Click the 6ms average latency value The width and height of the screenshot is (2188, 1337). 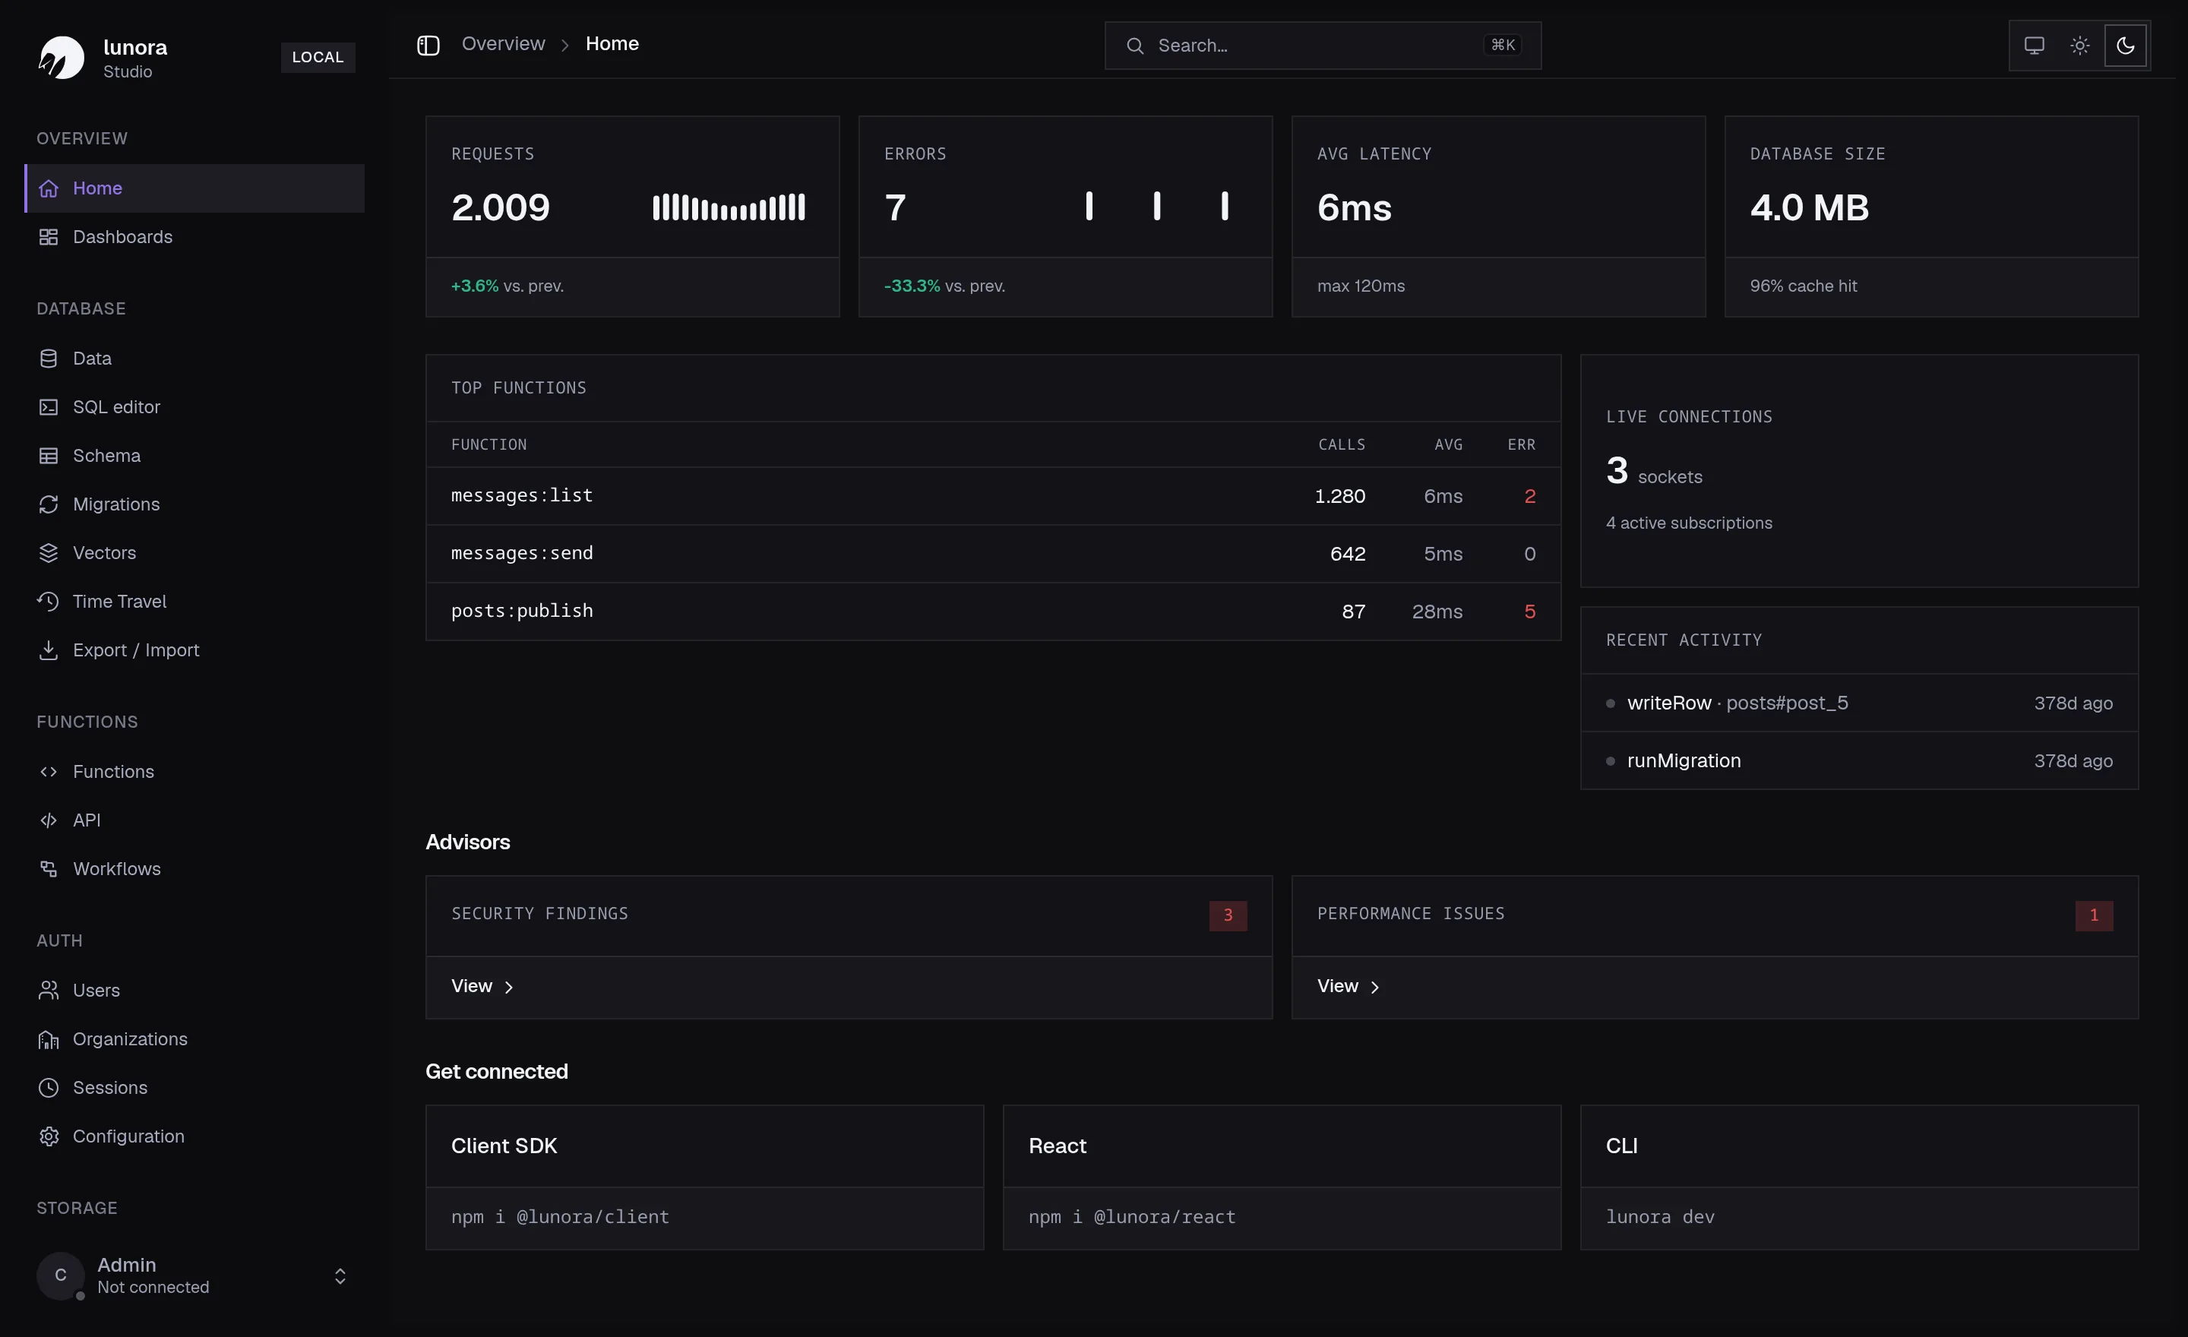pos(1354,207)
